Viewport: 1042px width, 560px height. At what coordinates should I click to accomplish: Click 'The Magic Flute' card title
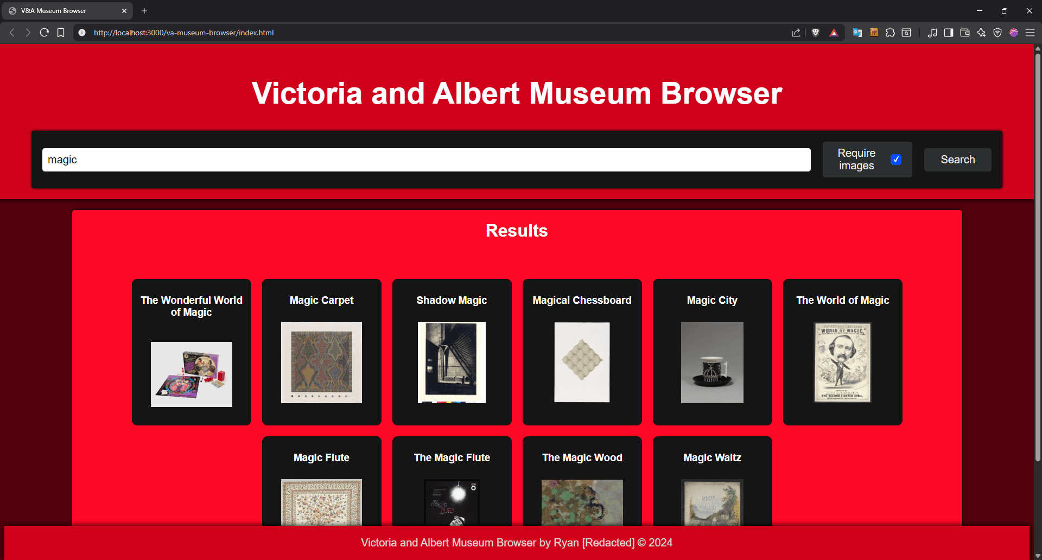coord(452,457)
